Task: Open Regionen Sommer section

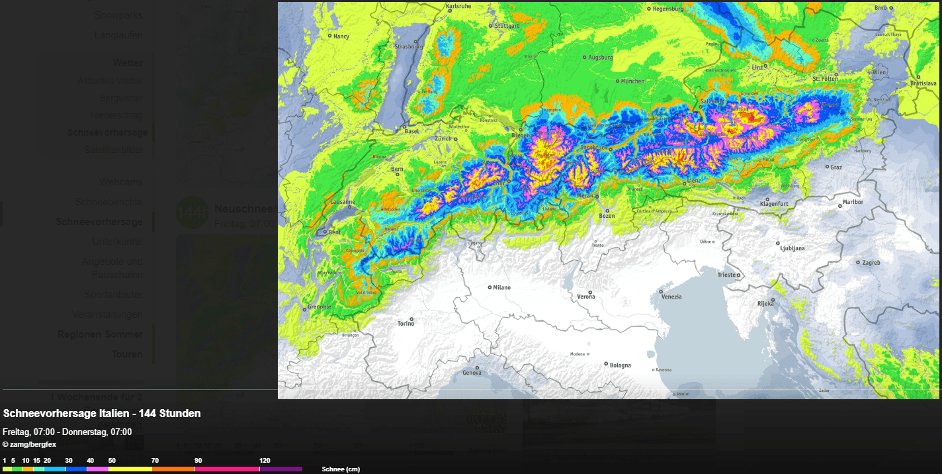Action: [99, 334]
